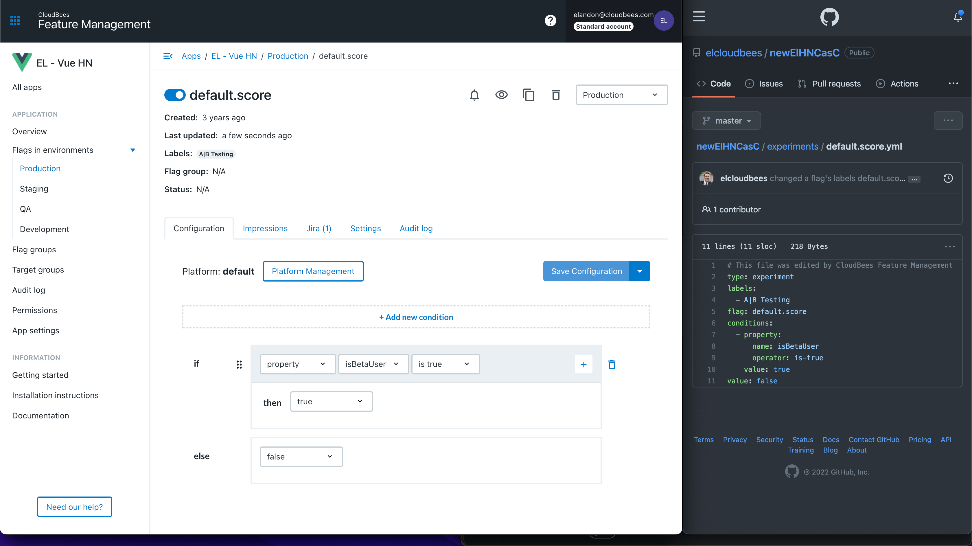Click plus to add a clause to the condition
Screen dimensions: 972x546
pos(583,364)
